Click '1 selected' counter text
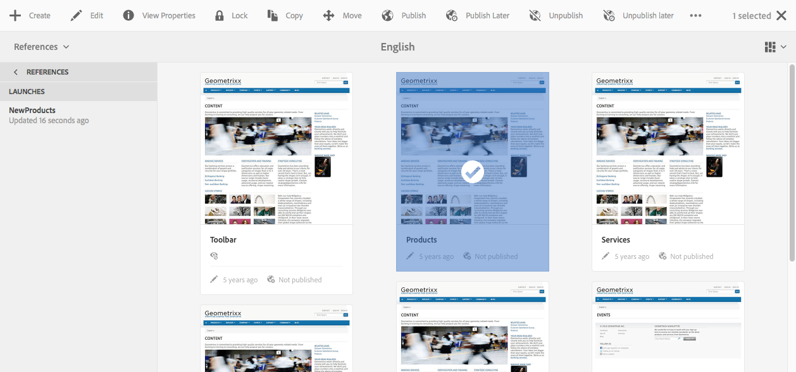 752,15
